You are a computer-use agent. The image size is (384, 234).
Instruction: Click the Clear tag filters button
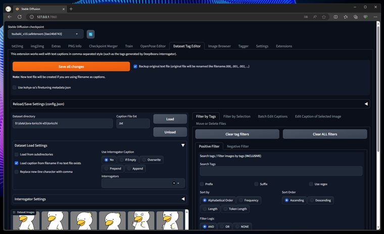pyautogui.click(x=237, y=134)
